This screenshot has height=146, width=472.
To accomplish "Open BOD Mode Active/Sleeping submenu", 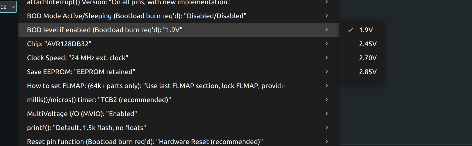I will point(137,16).
